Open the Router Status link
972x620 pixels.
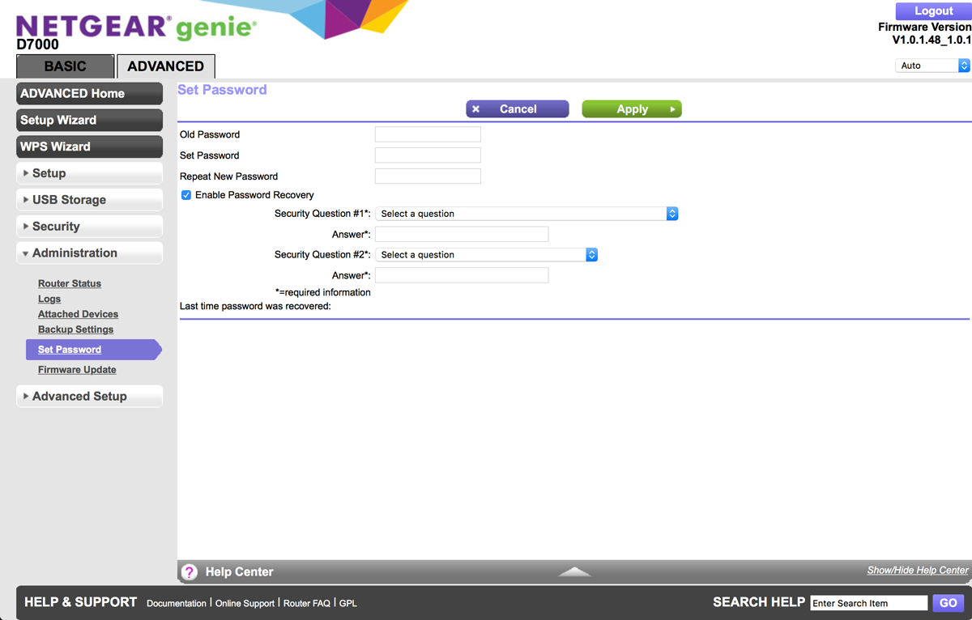click(70, 284)
